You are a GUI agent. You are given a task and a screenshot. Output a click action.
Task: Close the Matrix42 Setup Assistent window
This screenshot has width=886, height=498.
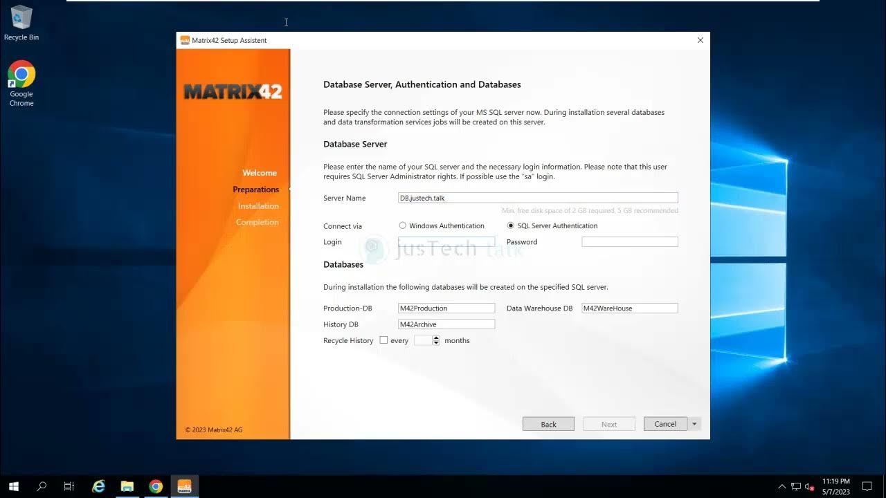(x=700, y=40)
